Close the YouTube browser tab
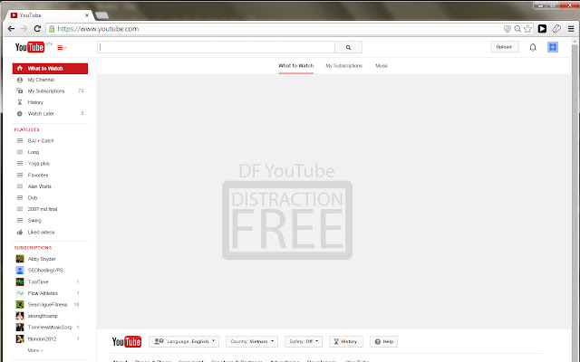Image resolution: width=580 pixels, height=362 pixels. click(87, 15)
